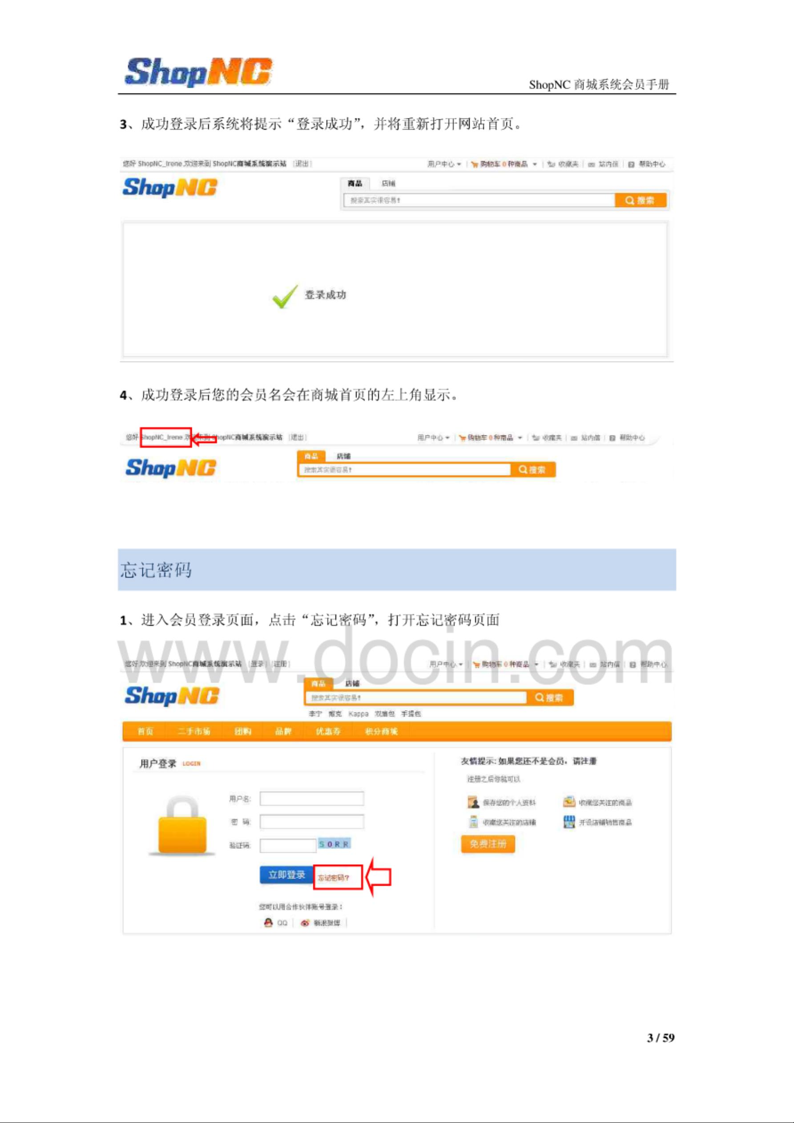
Task: Open the 积分商城 navigation tab
Action: 381,731
